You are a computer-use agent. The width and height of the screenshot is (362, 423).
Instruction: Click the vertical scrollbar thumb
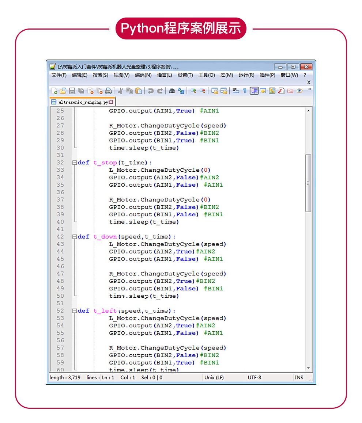(x=308, y=183)
